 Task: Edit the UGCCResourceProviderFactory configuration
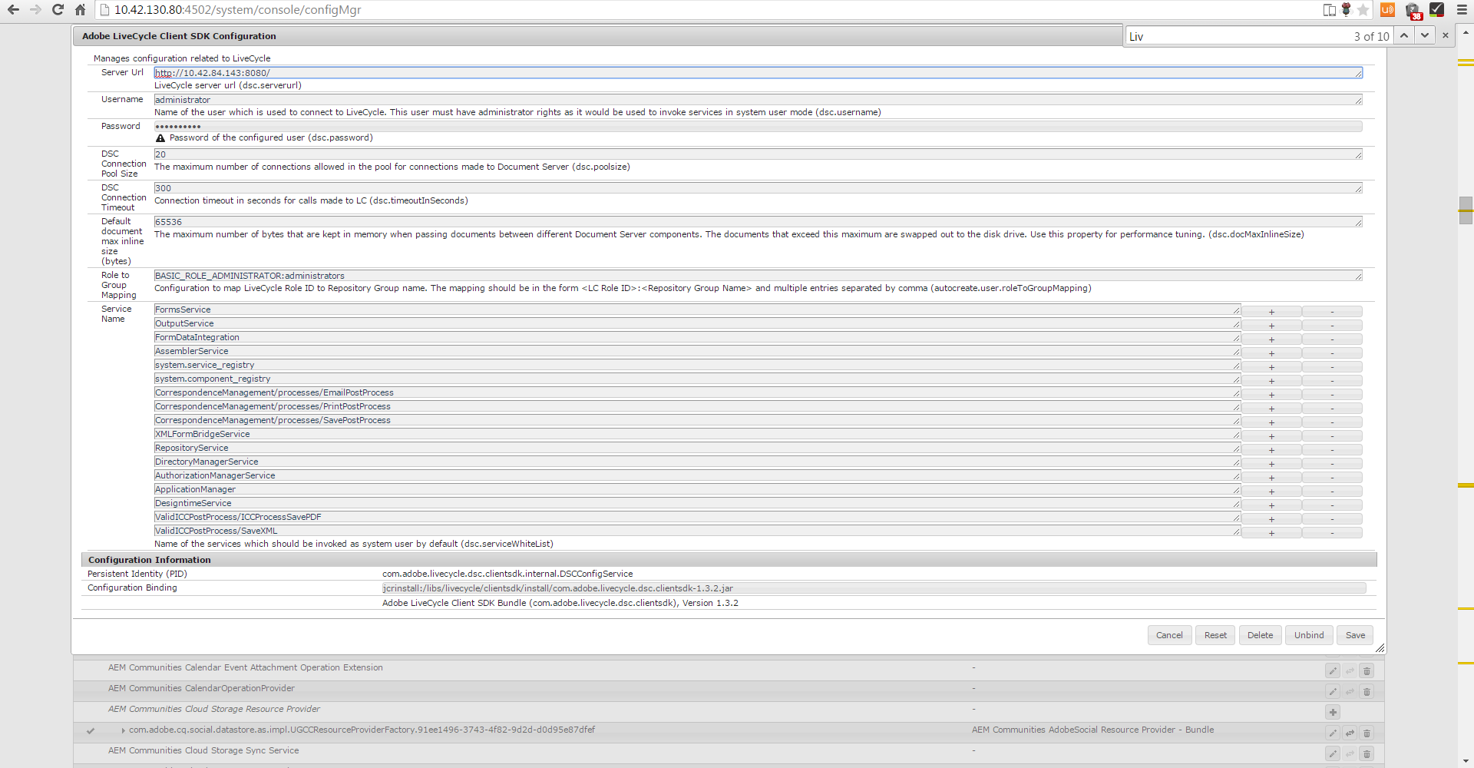[1333, 733]
